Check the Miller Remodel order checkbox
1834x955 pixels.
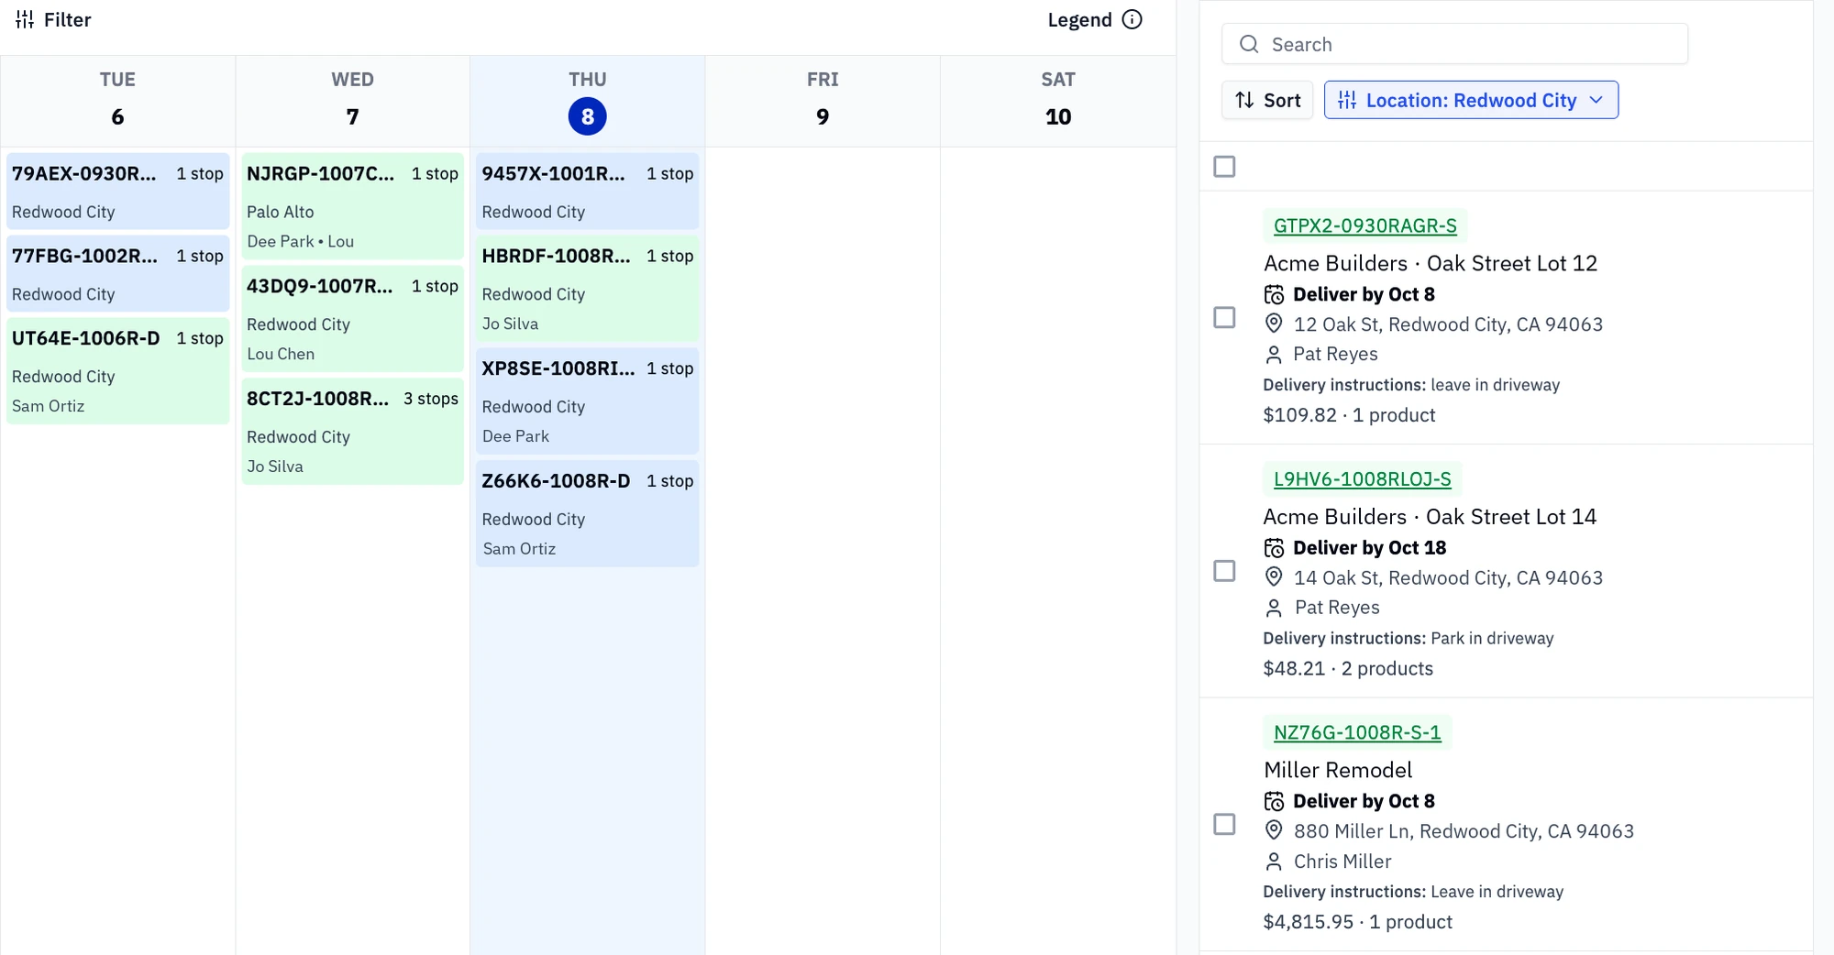[1224, 824]
